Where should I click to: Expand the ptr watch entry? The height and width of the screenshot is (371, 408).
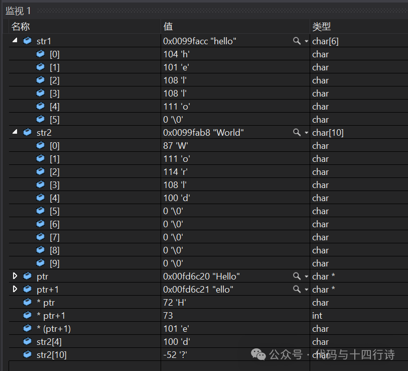tap(15, 276)
